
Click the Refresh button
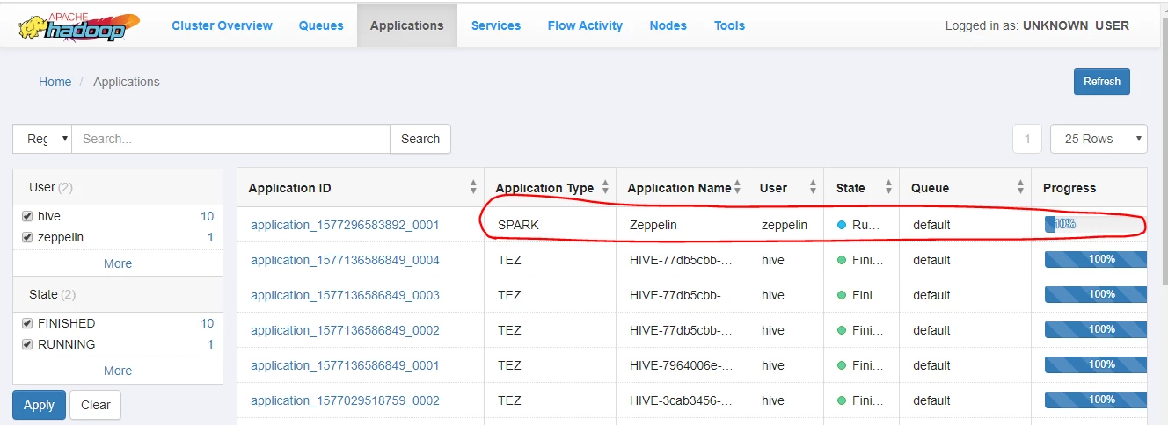pos(1101,82)
